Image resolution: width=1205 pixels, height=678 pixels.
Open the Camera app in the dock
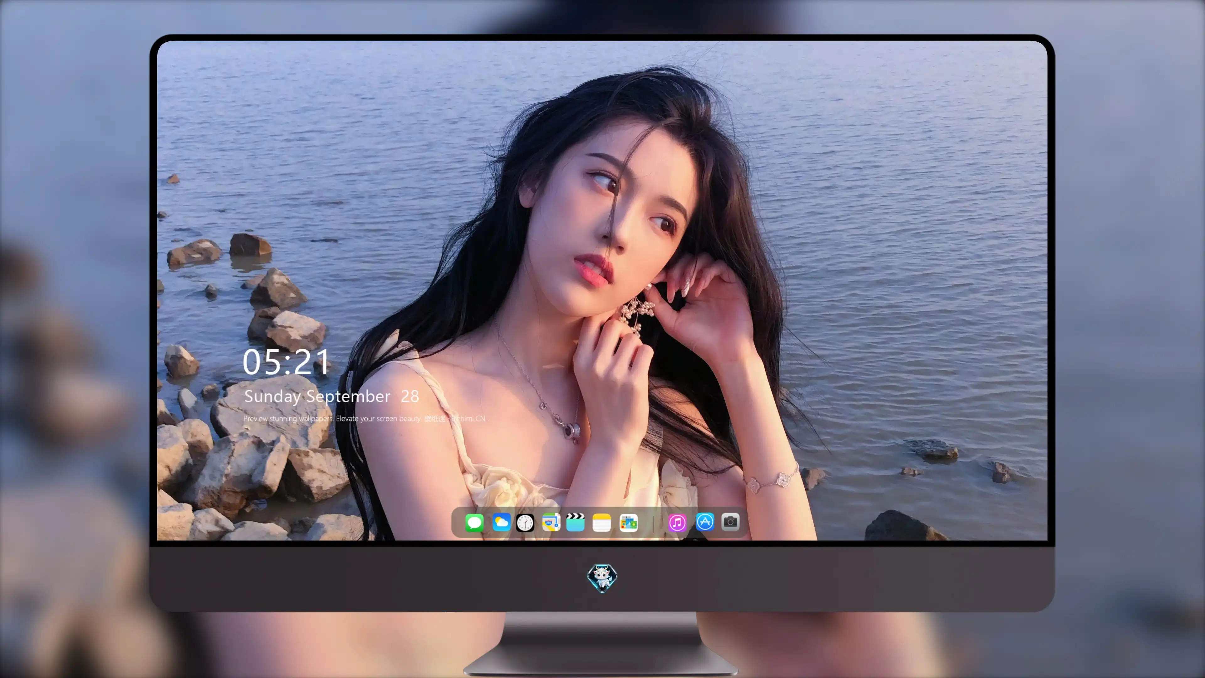click(x=730, y=522)
